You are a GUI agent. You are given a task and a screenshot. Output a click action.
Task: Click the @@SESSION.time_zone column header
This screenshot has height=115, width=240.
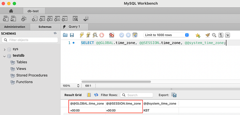(x=123, y=104)
